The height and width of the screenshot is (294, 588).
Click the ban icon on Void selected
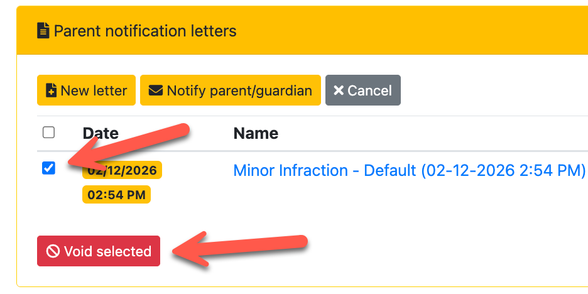click(x=53, y=252)
